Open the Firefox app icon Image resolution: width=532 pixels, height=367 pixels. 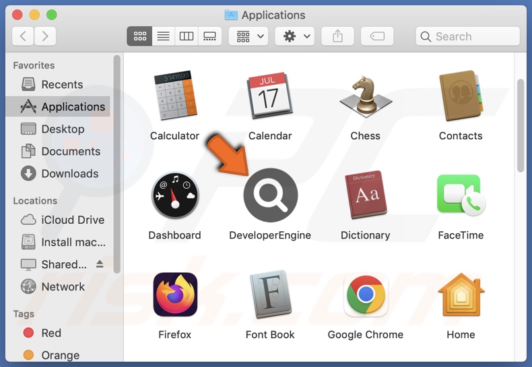pyautogui.click(x=175, y=294)
